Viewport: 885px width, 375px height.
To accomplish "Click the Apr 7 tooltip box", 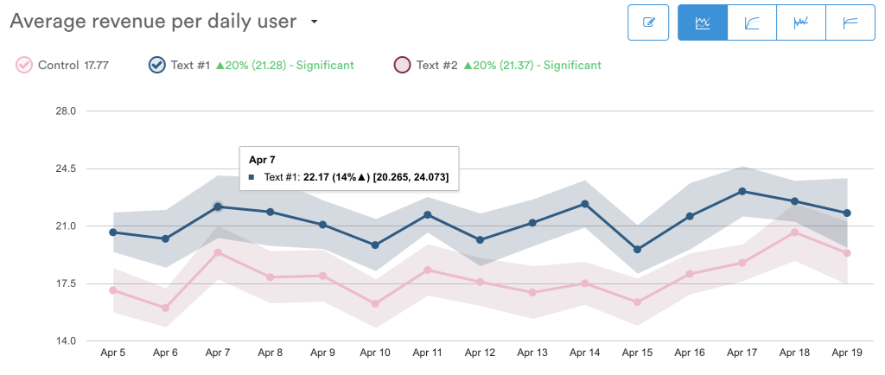I will (x=349, y=168).
